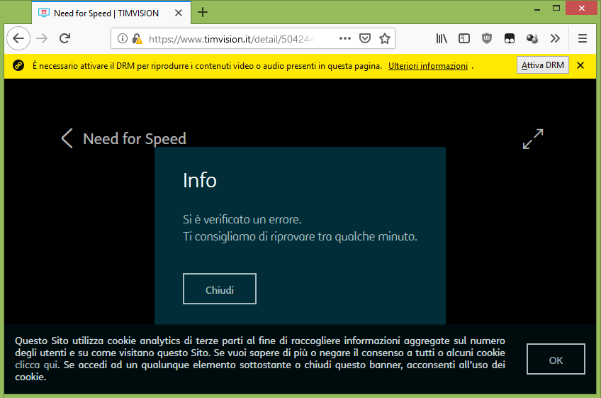Close the Need for Speed tab
This screenshot has height=398, width=601.
[x=179, y=13]
